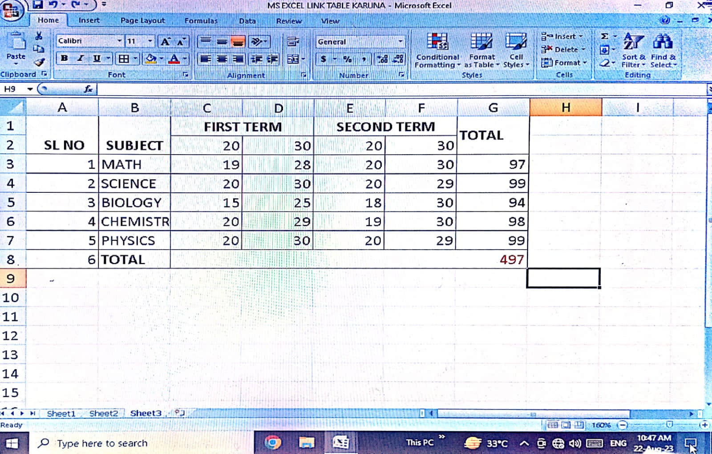Toggle center text alignment
712x454 pixels.
click(222, 59)
